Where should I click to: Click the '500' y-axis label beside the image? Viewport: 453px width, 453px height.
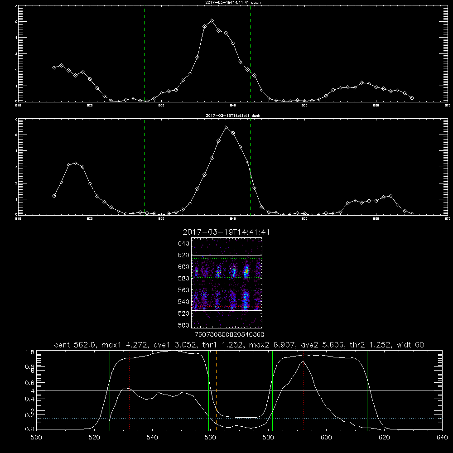[x=183, y=325]
